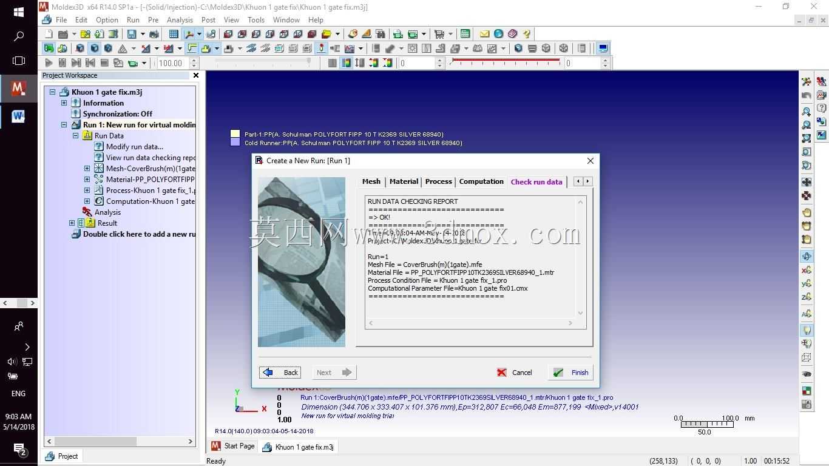The image size is (829, 466).
Task: Click the red-marked timeline slider in toolbar
Action: point(506,62)
